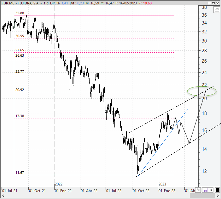This screenshot has height=199, width=221.
Task: Click the 32 price axis label
Action: (x=204, y=32)
